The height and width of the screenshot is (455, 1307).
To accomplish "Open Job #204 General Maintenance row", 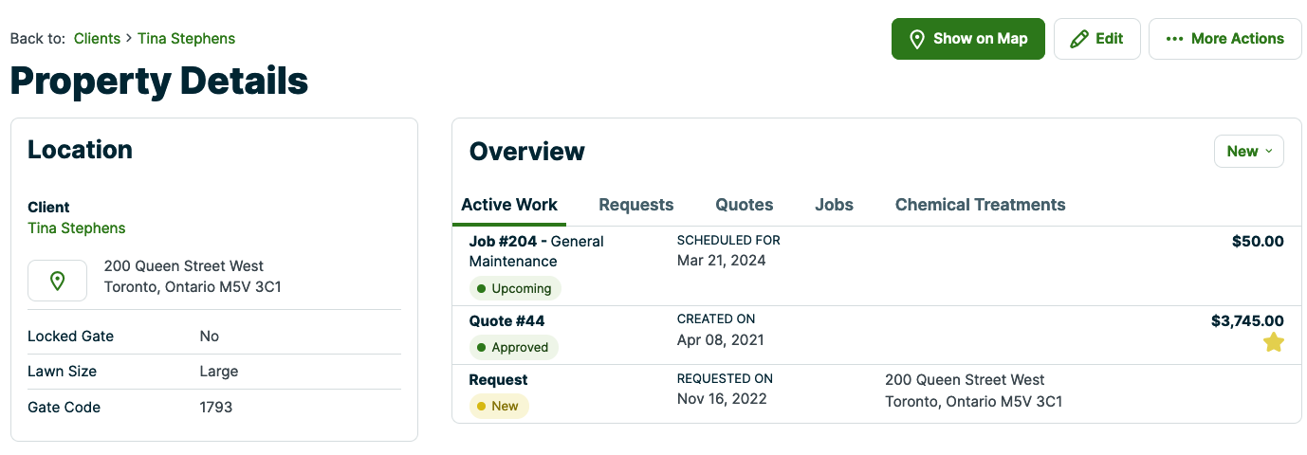I will pyautogui.click(x=536, y=251).
